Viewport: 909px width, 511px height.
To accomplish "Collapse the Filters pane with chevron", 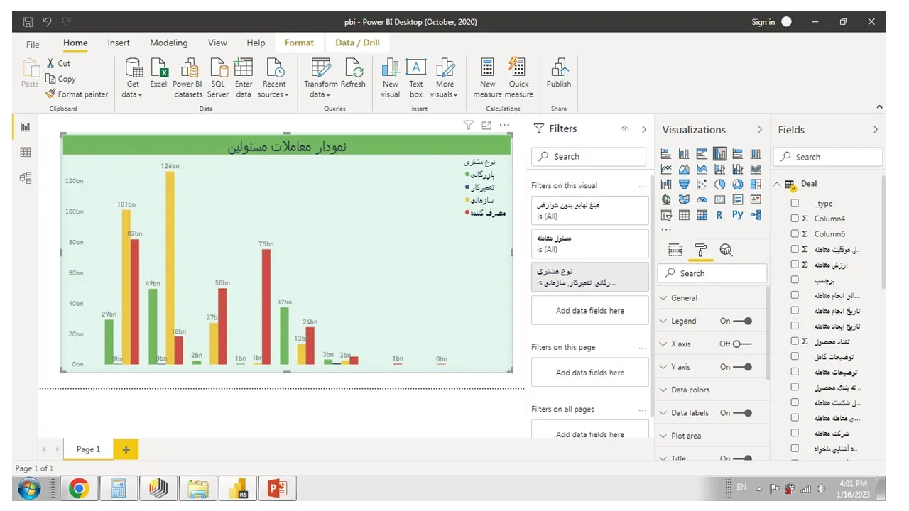I will coord(644,129).
